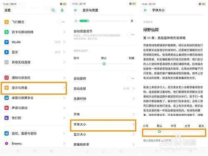Image resolution: width=208 pixels, height=156 pixels.
Task: Go back from 显示与亮度 screen
Action: [x=76, y=10]
